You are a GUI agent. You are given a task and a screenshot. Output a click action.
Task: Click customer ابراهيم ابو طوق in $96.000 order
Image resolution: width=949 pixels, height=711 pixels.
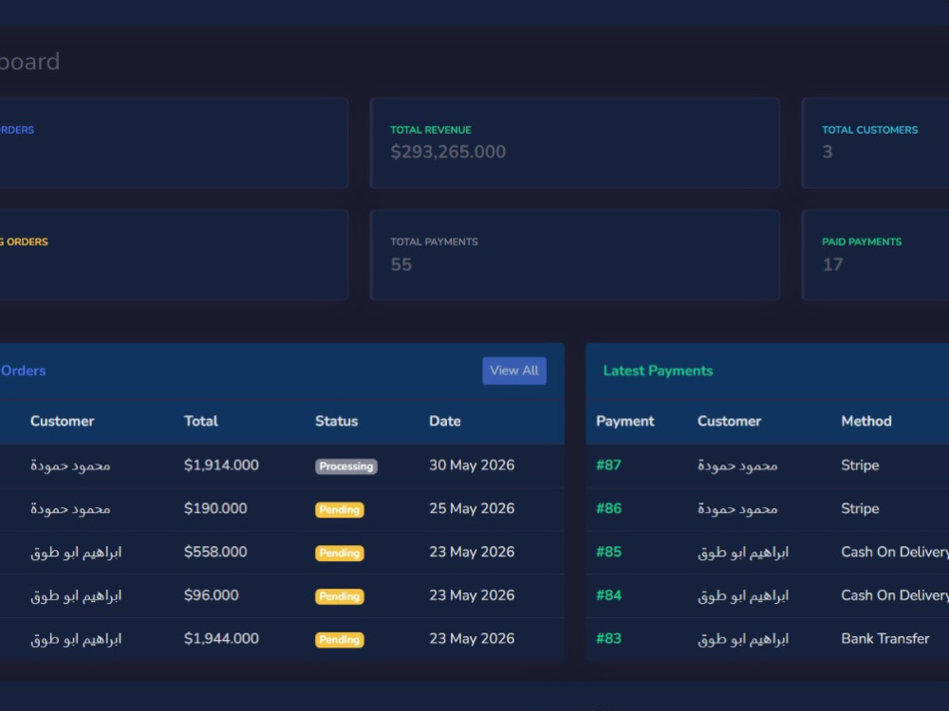coord(76,596)
